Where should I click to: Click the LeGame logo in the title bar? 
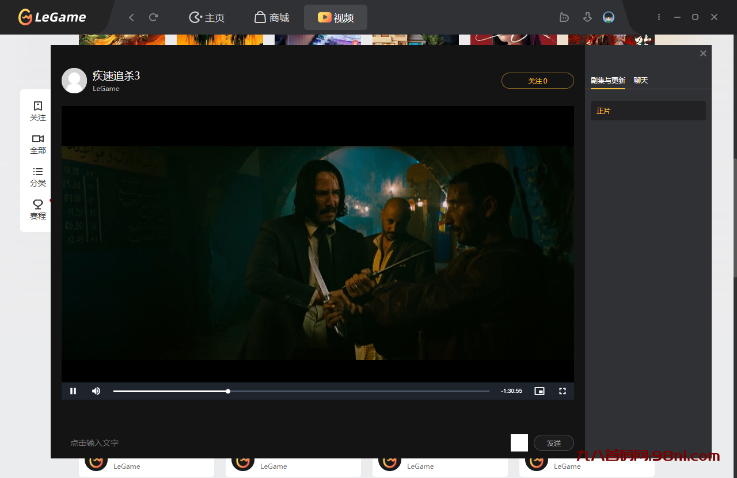(52, 17)
